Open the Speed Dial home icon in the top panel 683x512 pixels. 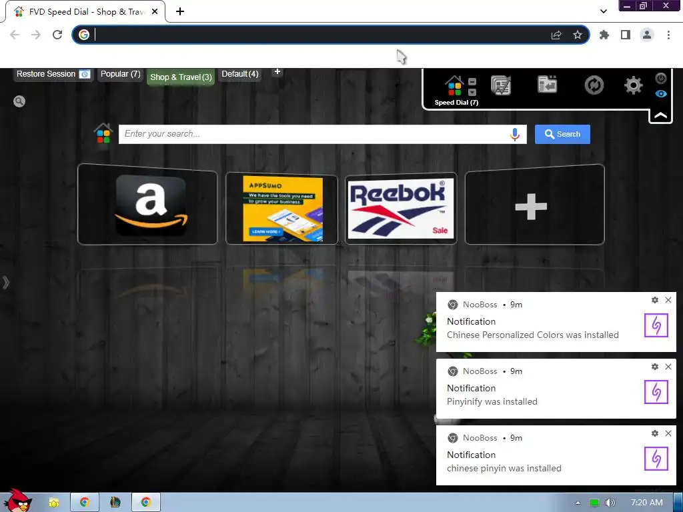tap(454, 86)
